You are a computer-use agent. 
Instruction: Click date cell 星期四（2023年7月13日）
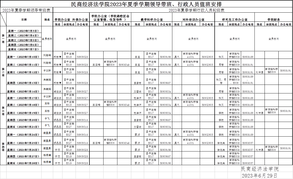tap(24, 83)
